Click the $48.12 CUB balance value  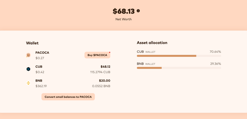pyautogui.click(x=105, y=67)
